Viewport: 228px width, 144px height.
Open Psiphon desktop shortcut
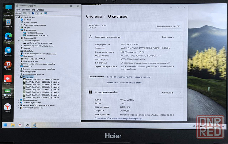tap(8, 66)
